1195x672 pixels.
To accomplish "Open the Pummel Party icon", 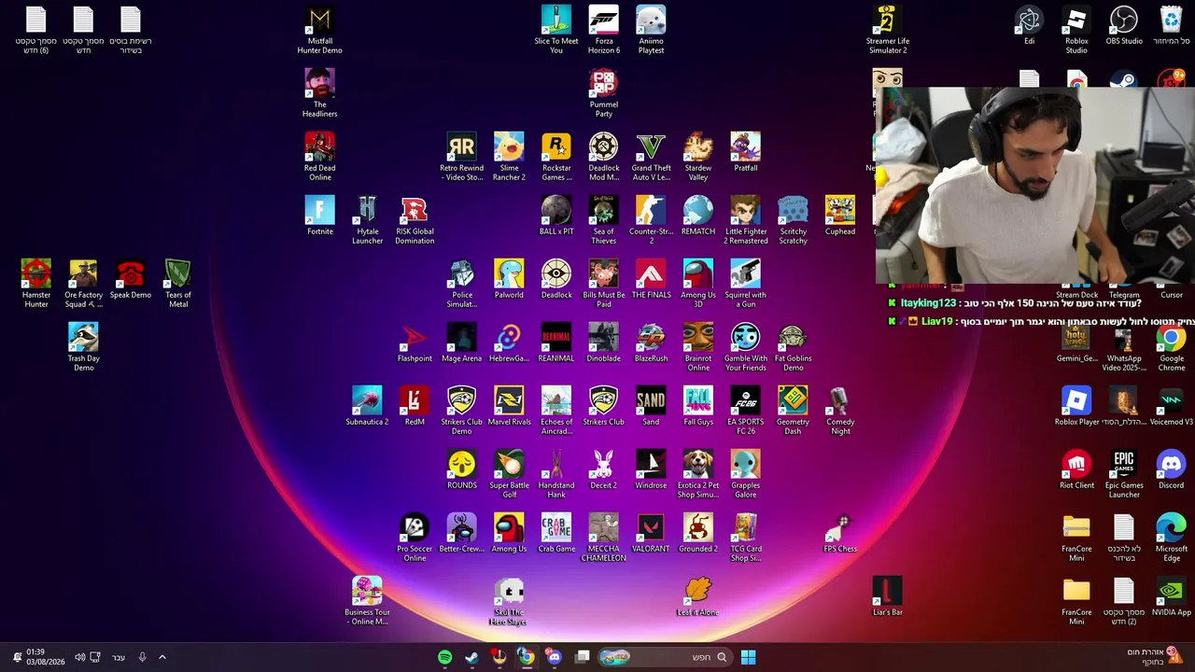I will tap(603, 93).
